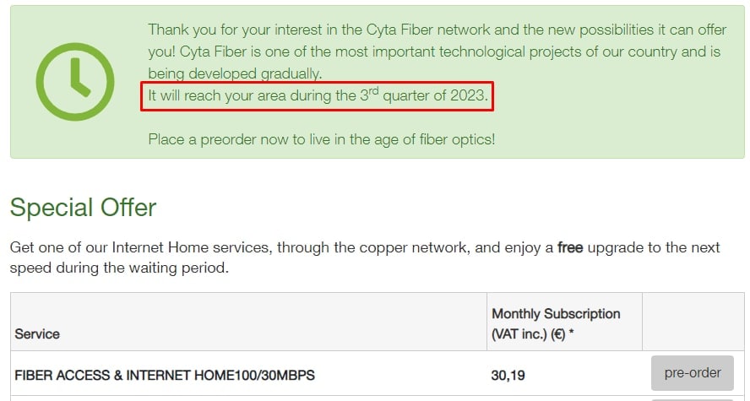The image size is (750, 401).
Task: Click the bold word "free"
Action: [x=570, y=248]
